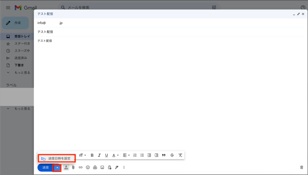
Task: Click the 送信 send button
Action: pyautogui.click(x=45, y=167)
